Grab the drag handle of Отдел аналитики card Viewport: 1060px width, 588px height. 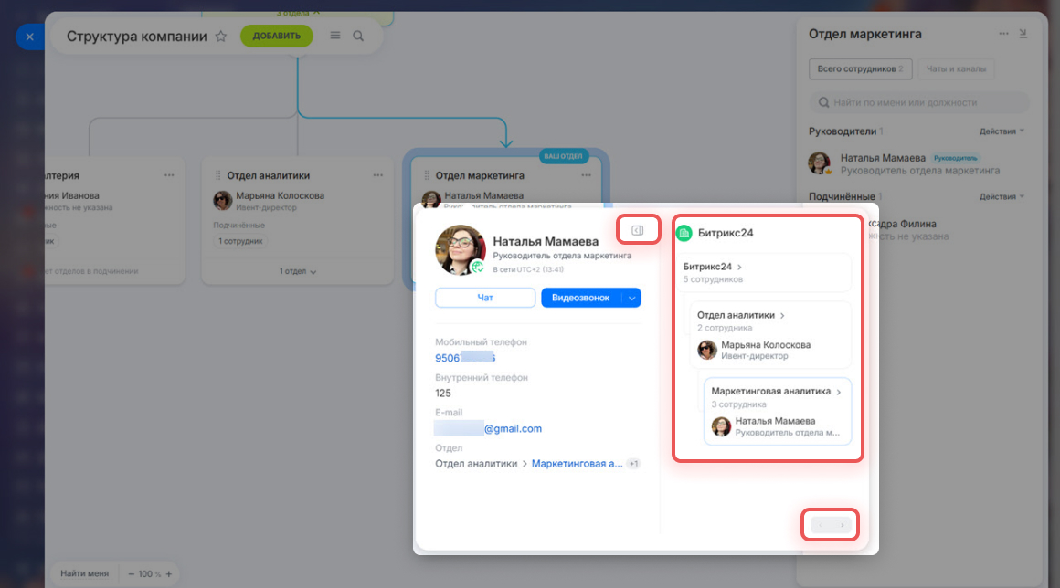tap(217, 175)
